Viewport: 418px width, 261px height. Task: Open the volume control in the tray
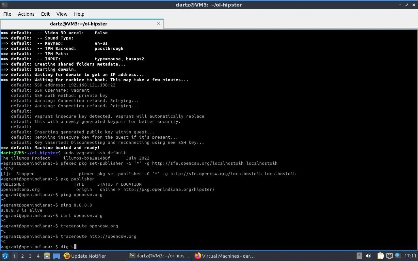click(368, 256)
